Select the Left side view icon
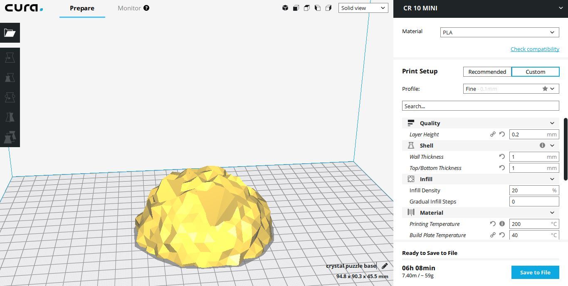The image size is (568, 286). click(317, 7)
